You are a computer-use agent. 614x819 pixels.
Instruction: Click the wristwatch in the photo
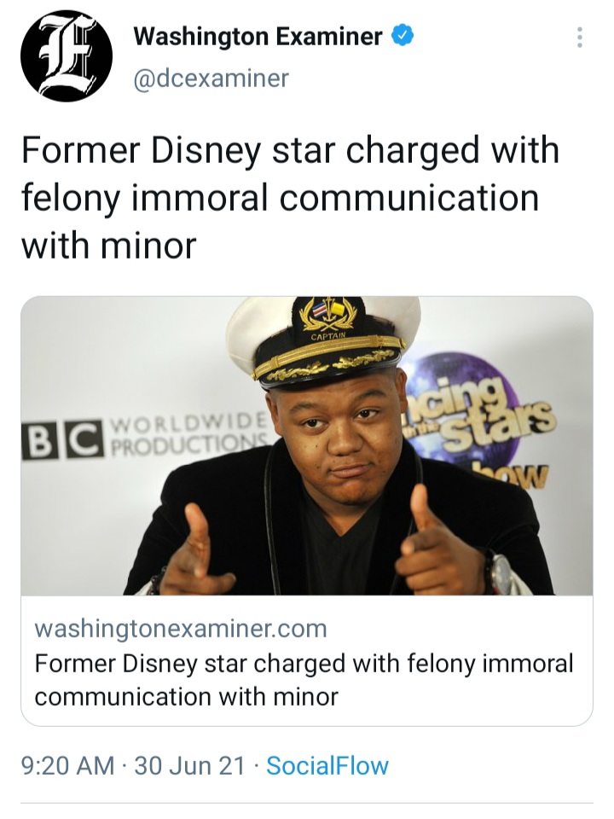[501, 573]
